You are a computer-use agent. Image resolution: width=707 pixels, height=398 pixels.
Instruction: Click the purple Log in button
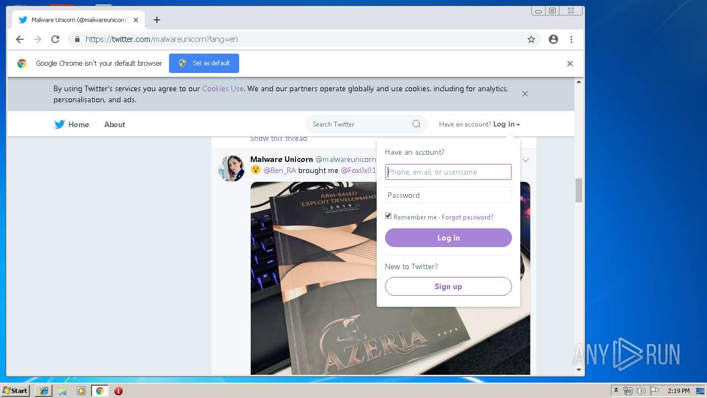click(449, 238)
